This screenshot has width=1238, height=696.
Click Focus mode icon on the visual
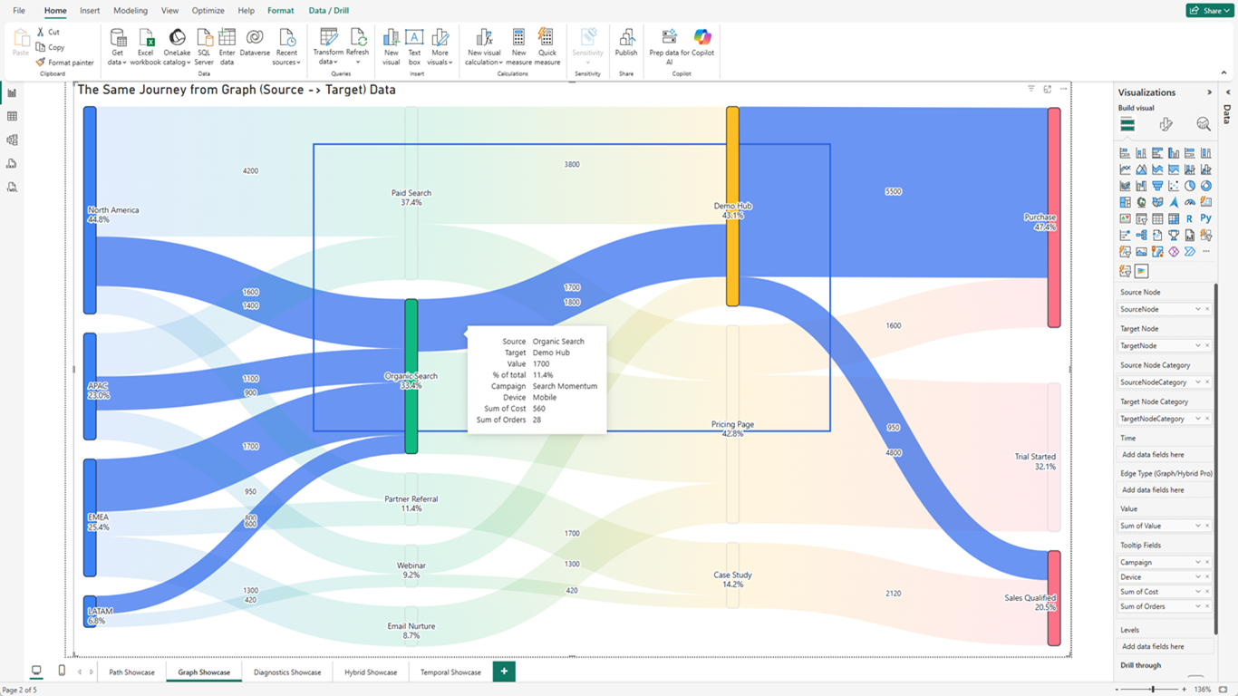point(1048,89)
